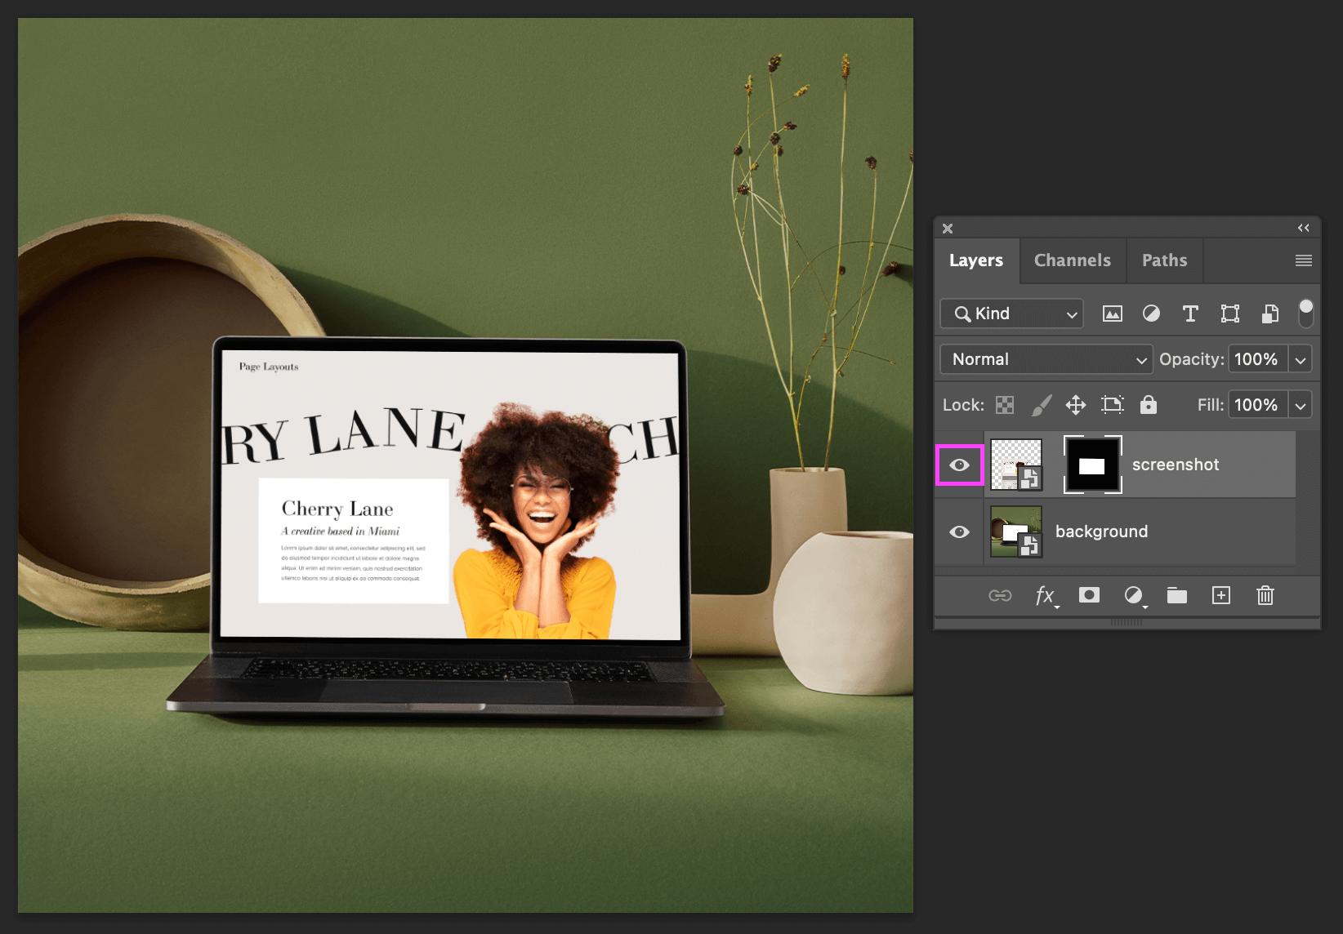Hide the background layer
The image size is (1343, 934).
[959, 531]
